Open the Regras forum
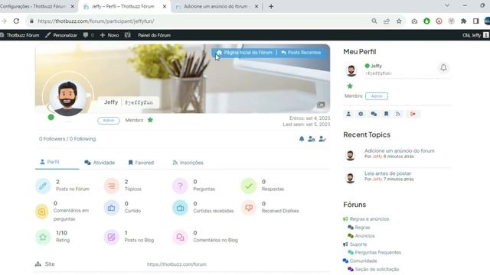 click(362, 228)
